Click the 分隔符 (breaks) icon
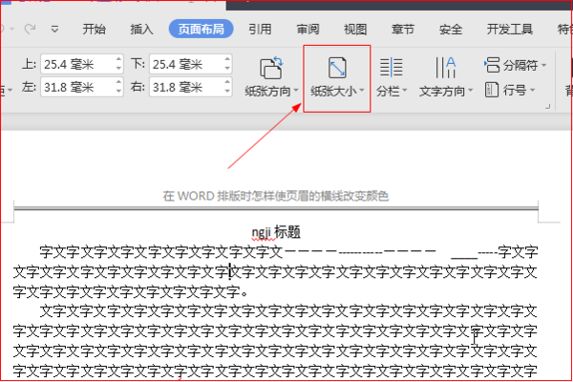573x382 pixels. click(x=493, y=65)
